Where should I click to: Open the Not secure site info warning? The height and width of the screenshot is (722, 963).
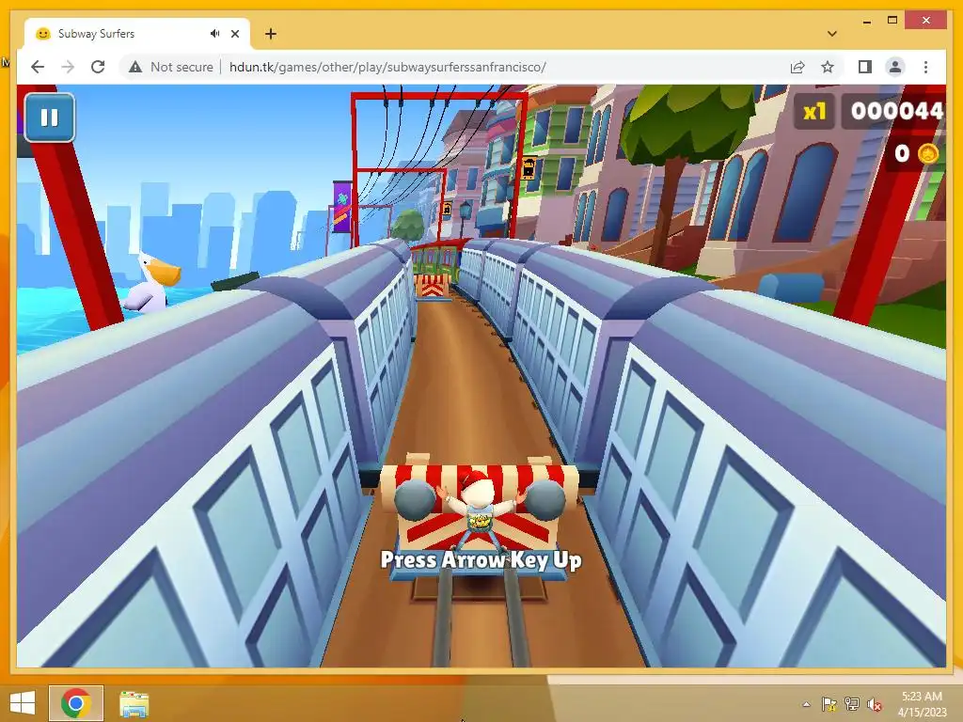click(171, 67)
